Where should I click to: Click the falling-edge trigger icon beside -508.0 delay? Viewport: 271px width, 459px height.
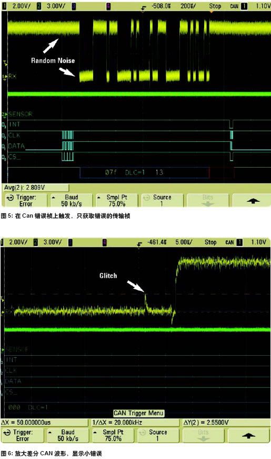pyautogui.click(x=143, y=7)
